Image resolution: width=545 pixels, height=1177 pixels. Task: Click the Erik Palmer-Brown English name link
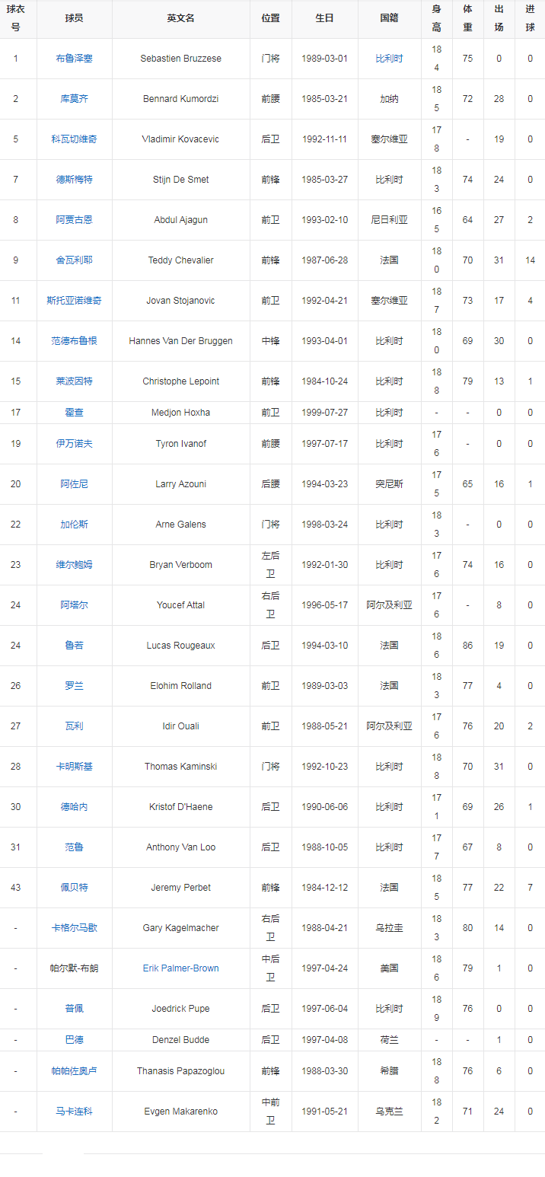pyautogui.click(x=180, y=968)
